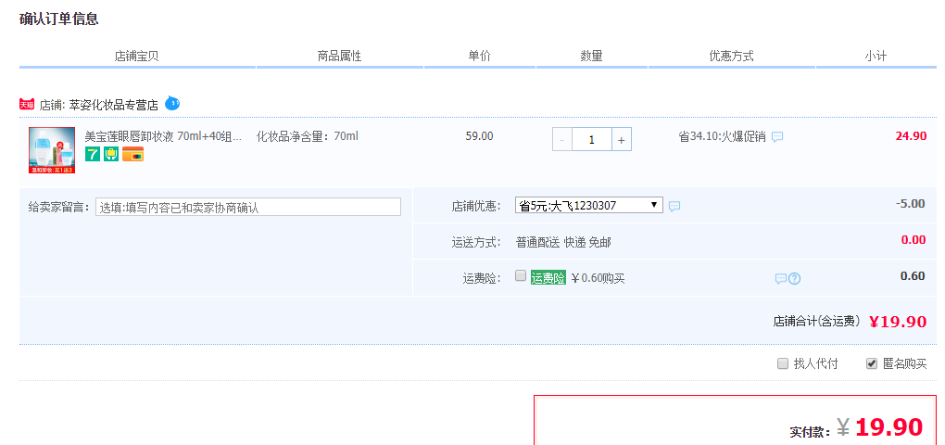
Task: Click comment icon beside store discount dropdown
Action: [674, 206]
